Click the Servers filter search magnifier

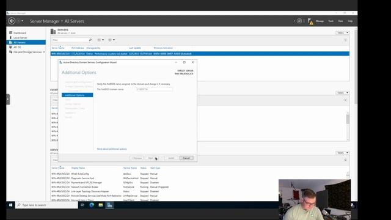(90, 40)
